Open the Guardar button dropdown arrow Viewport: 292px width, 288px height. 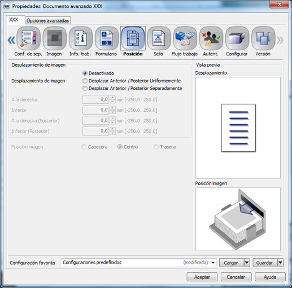tap(280, 263)
